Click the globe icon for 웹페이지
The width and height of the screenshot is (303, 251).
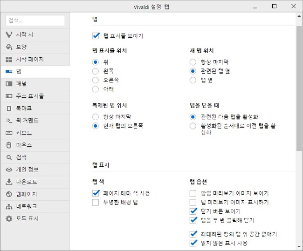[9, 194]
